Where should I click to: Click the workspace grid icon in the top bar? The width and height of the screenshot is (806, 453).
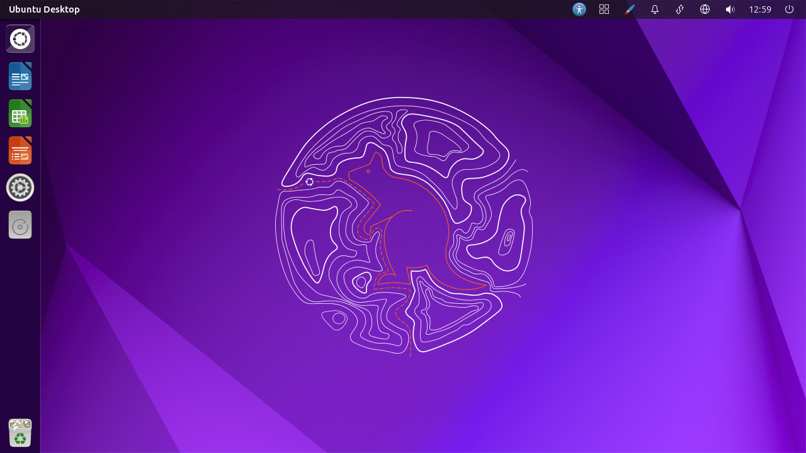(604, 9)
